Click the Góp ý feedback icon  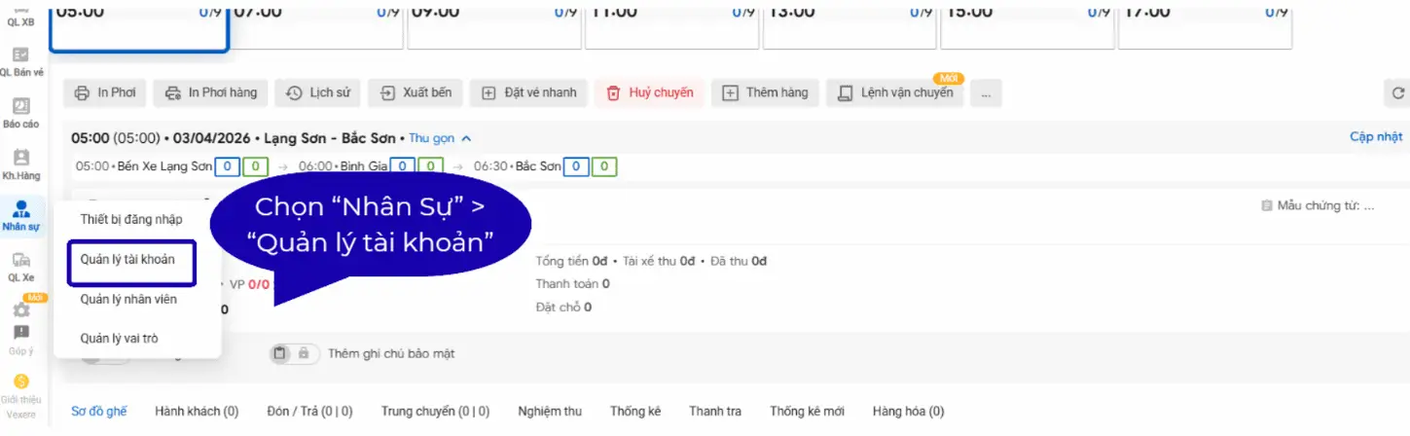point(20,334)
